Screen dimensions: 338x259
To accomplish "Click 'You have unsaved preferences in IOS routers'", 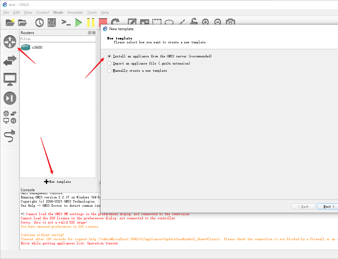I will [60, 226].
